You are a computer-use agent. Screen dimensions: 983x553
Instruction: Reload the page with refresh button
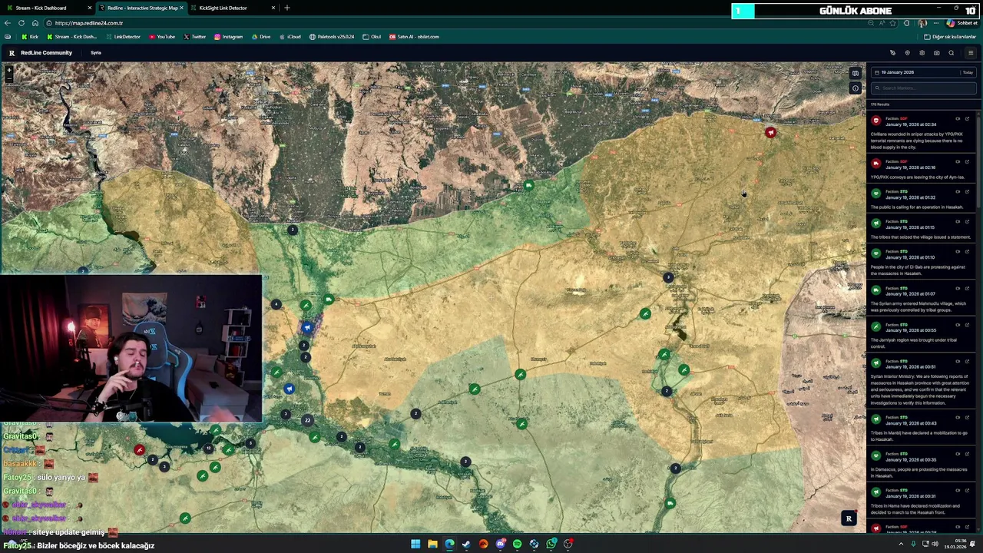point(22,23)
